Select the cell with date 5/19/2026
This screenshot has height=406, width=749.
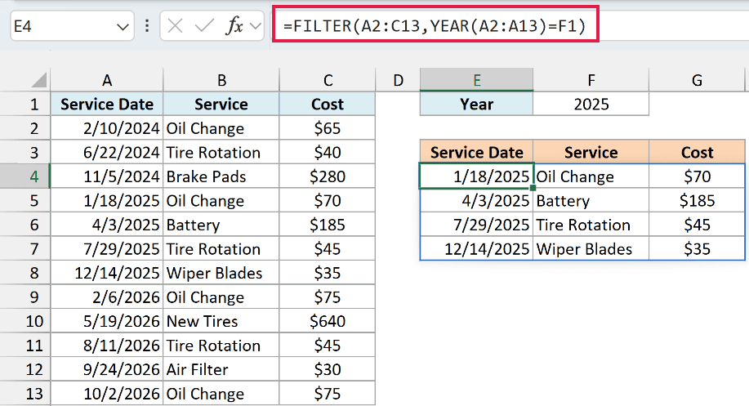(x=107, y=321)
